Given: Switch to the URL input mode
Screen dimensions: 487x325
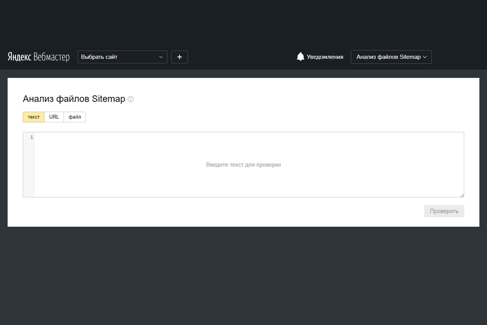Looking at the screenshot, I should tap(54, 117).
